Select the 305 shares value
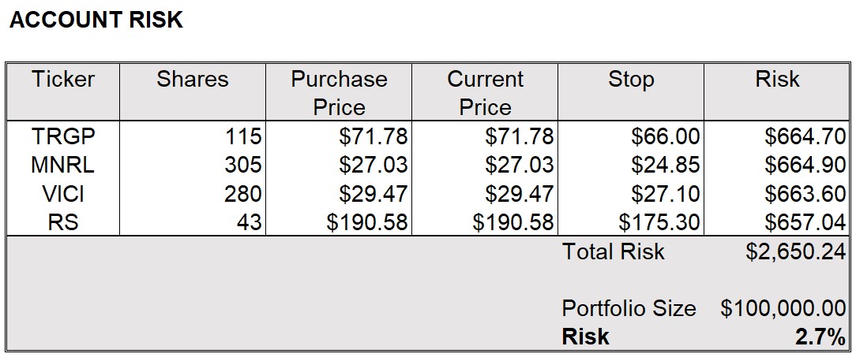856x361 pixels. [x=243, y=165]
